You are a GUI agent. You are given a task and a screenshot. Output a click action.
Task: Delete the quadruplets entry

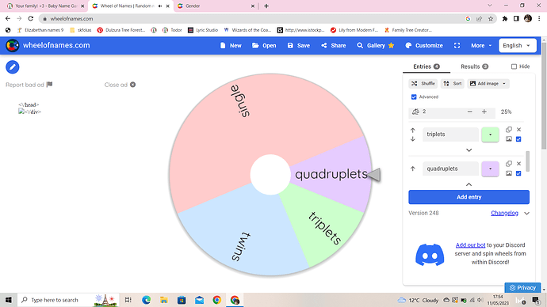(518, 164)
